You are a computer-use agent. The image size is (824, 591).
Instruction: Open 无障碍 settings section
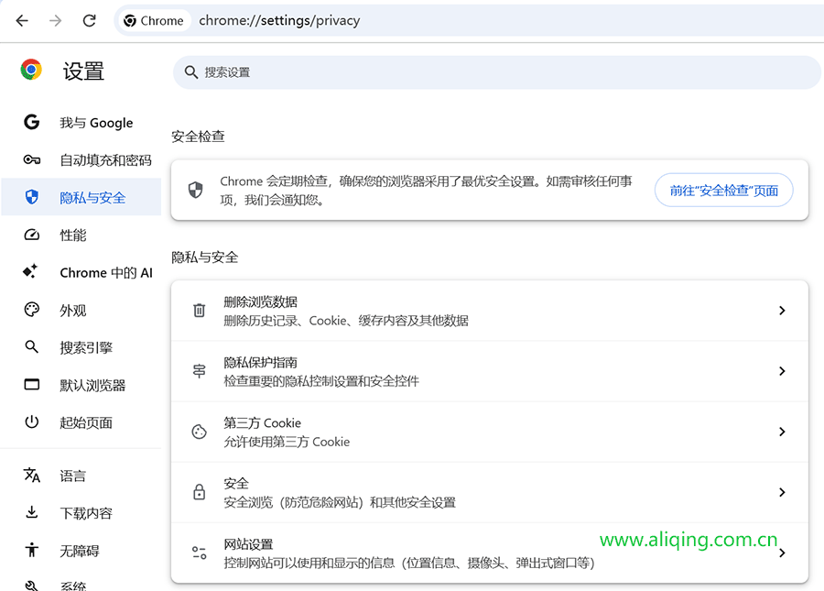point(81,551)
